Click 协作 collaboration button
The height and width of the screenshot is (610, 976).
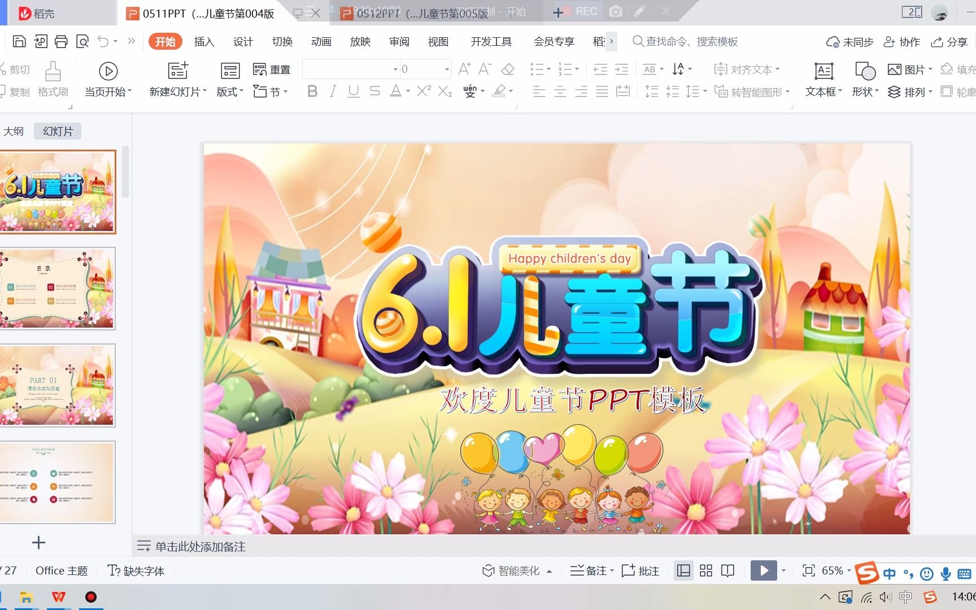point(901,41)
